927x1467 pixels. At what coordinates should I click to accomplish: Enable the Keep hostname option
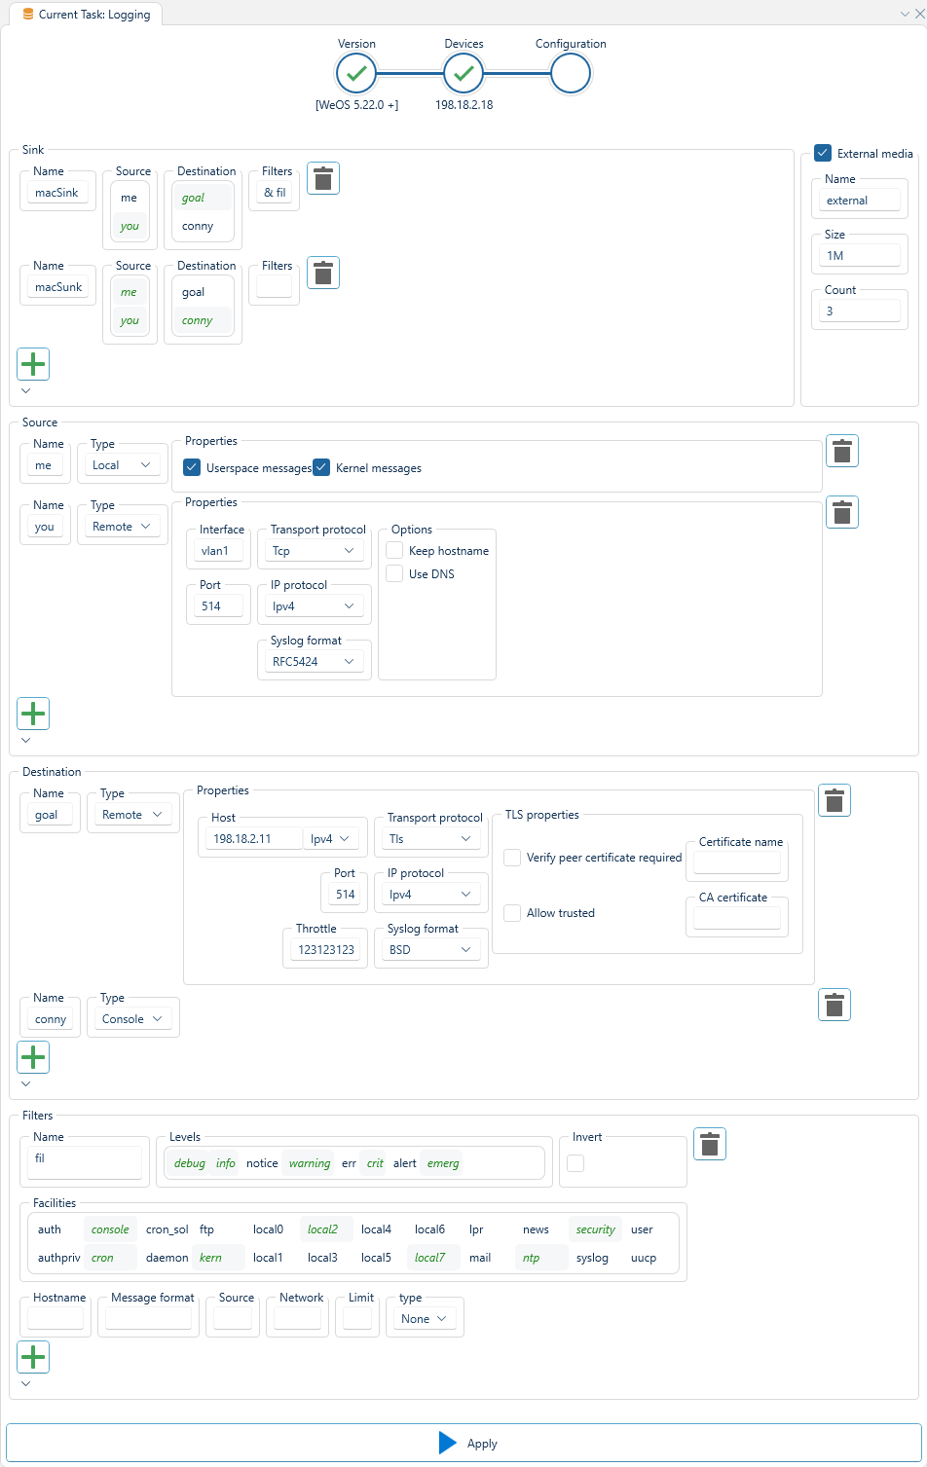(x=393, y=550)
